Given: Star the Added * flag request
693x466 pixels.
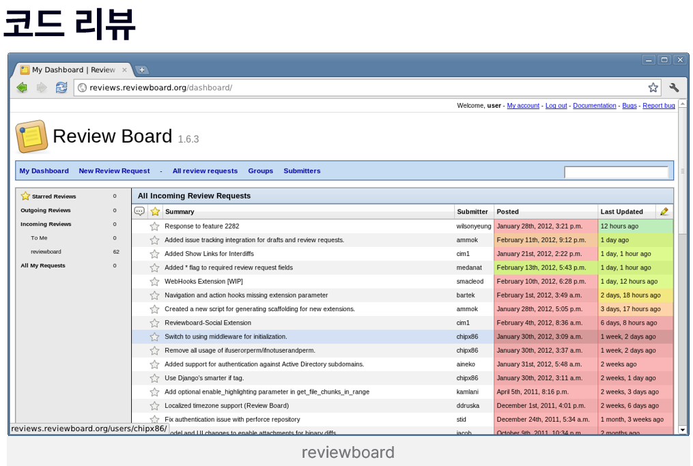Looking at the screenshot, I should click(x=154, y=267).
